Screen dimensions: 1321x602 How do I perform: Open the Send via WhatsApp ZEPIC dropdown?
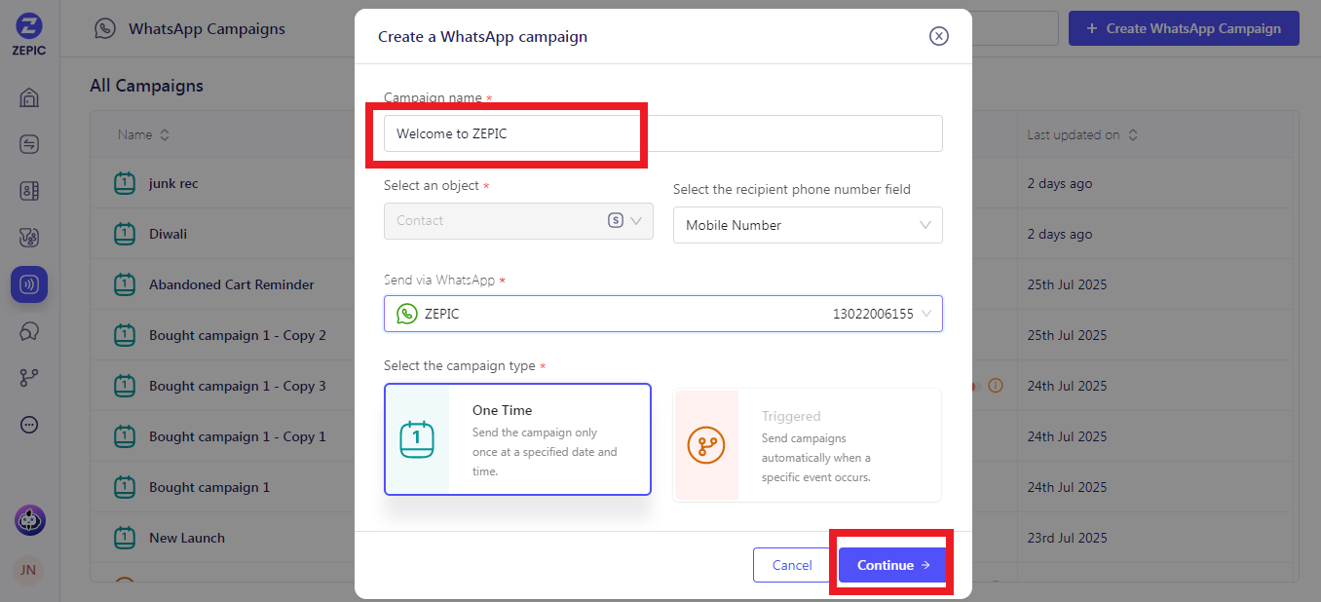[663, 314]
